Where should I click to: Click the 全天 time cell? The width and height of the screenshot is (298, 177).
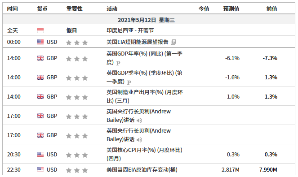click(x=12, y=30)
